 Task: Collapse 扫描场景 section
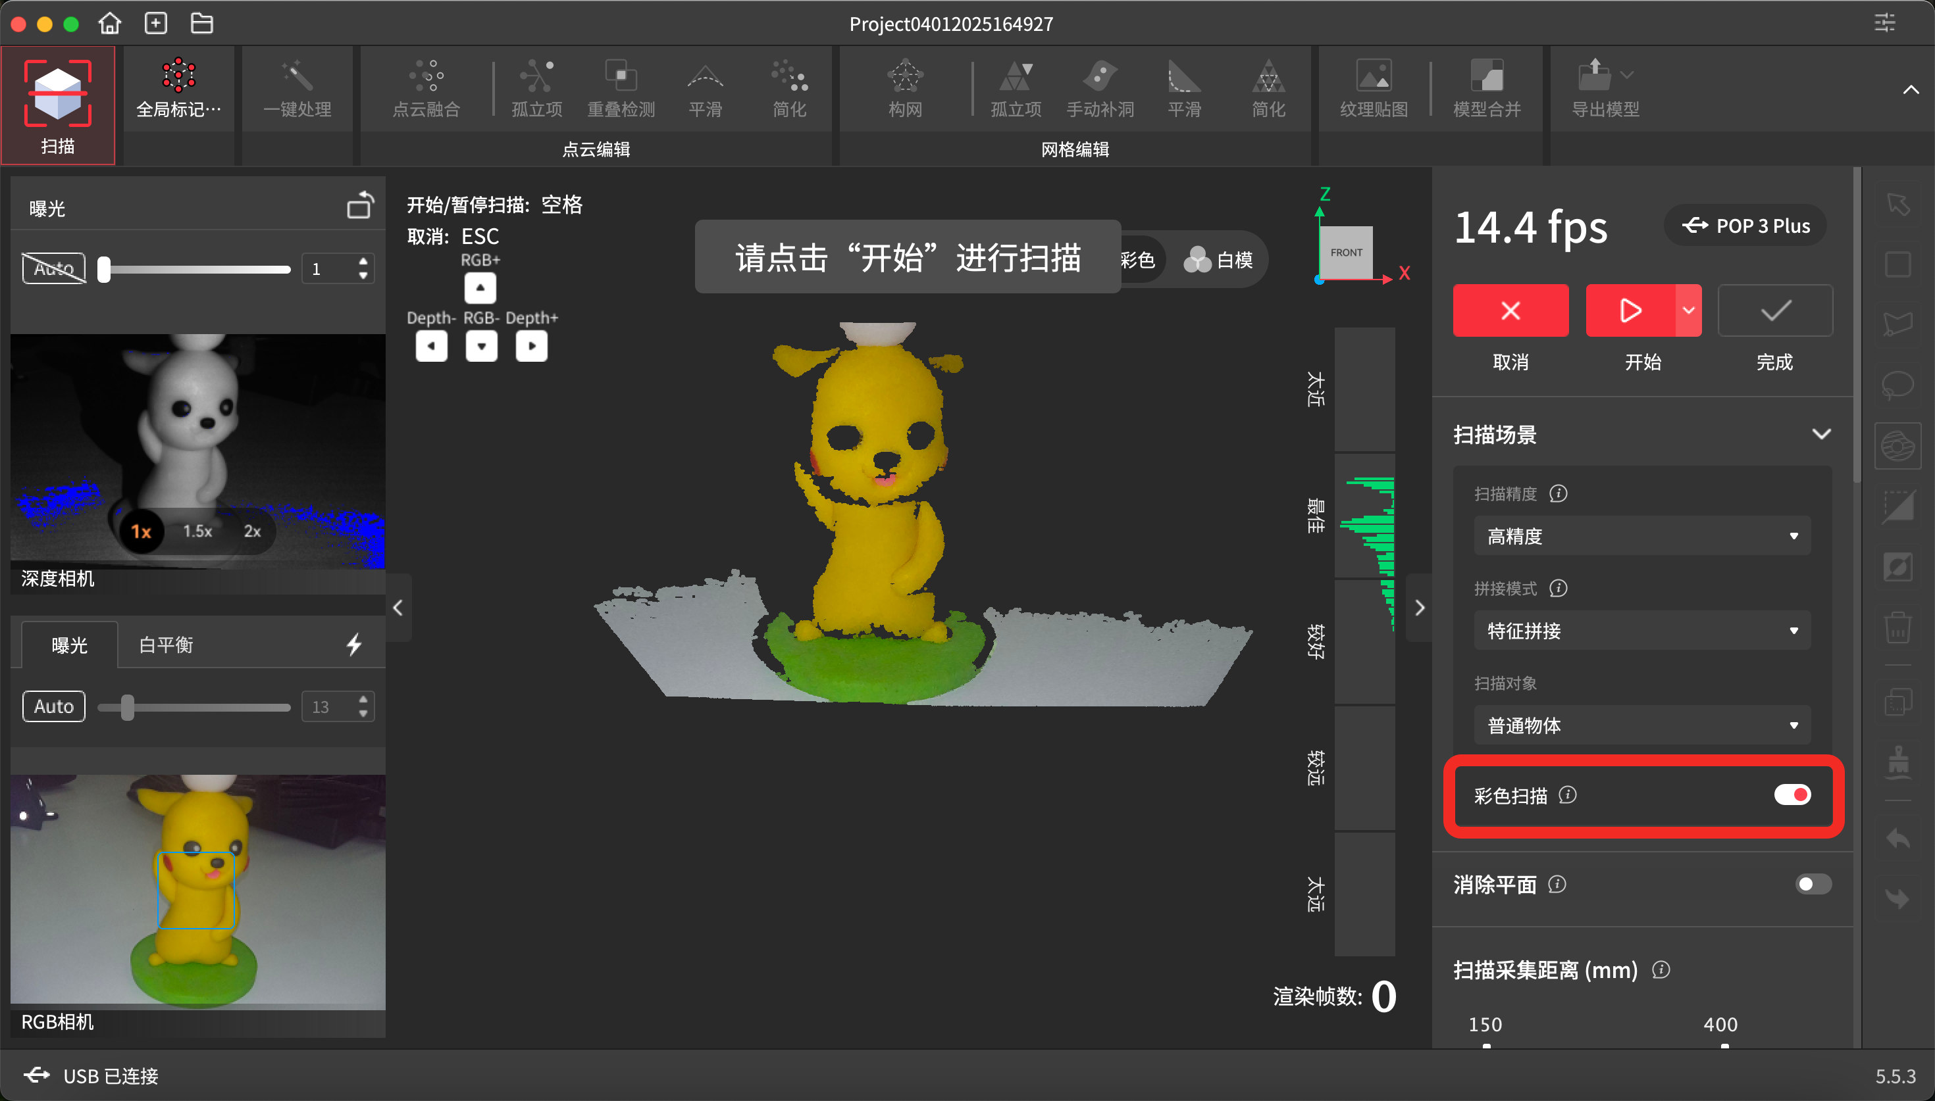1820,434
